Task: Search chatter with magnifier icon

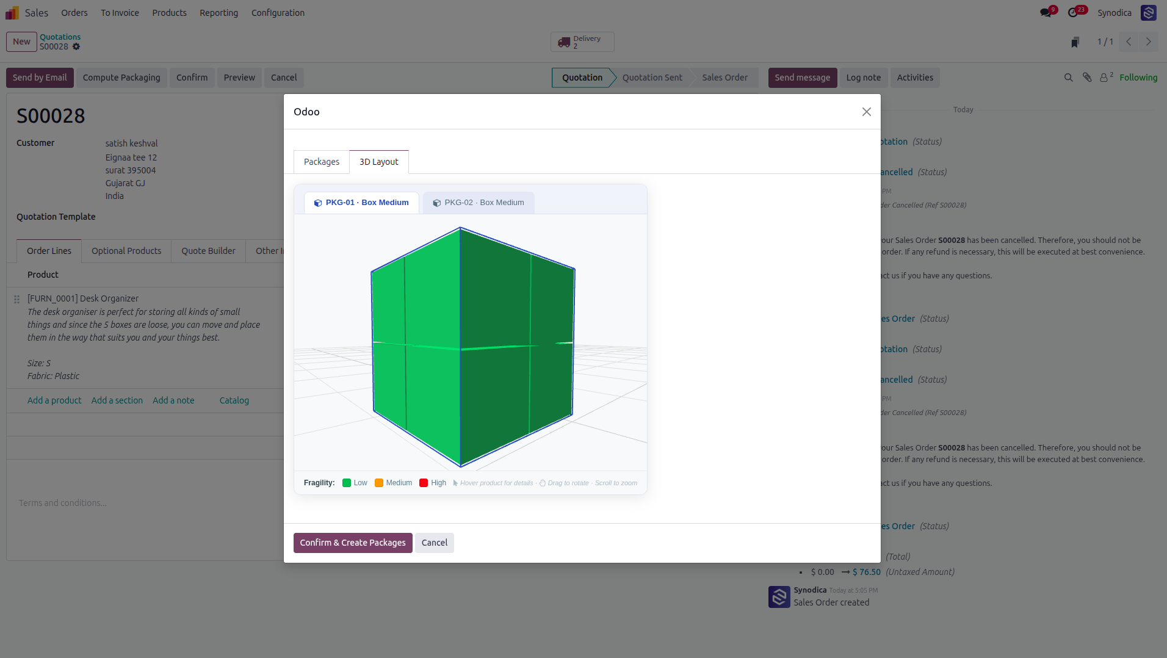Action: click(1068, 78)
